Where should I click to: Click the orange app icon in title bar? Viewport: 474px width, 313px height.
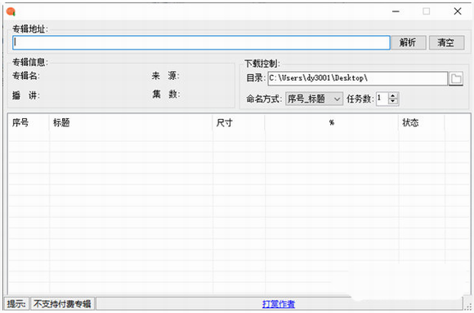11,12
